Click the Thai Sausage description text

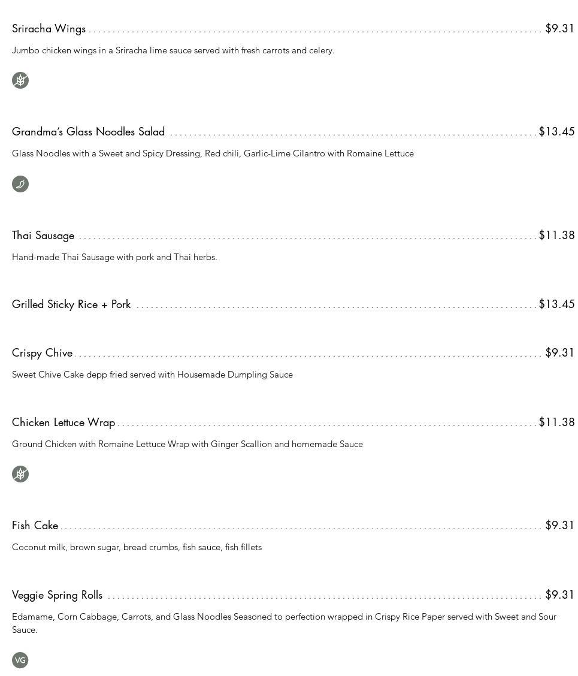click(x=114, y=257)
